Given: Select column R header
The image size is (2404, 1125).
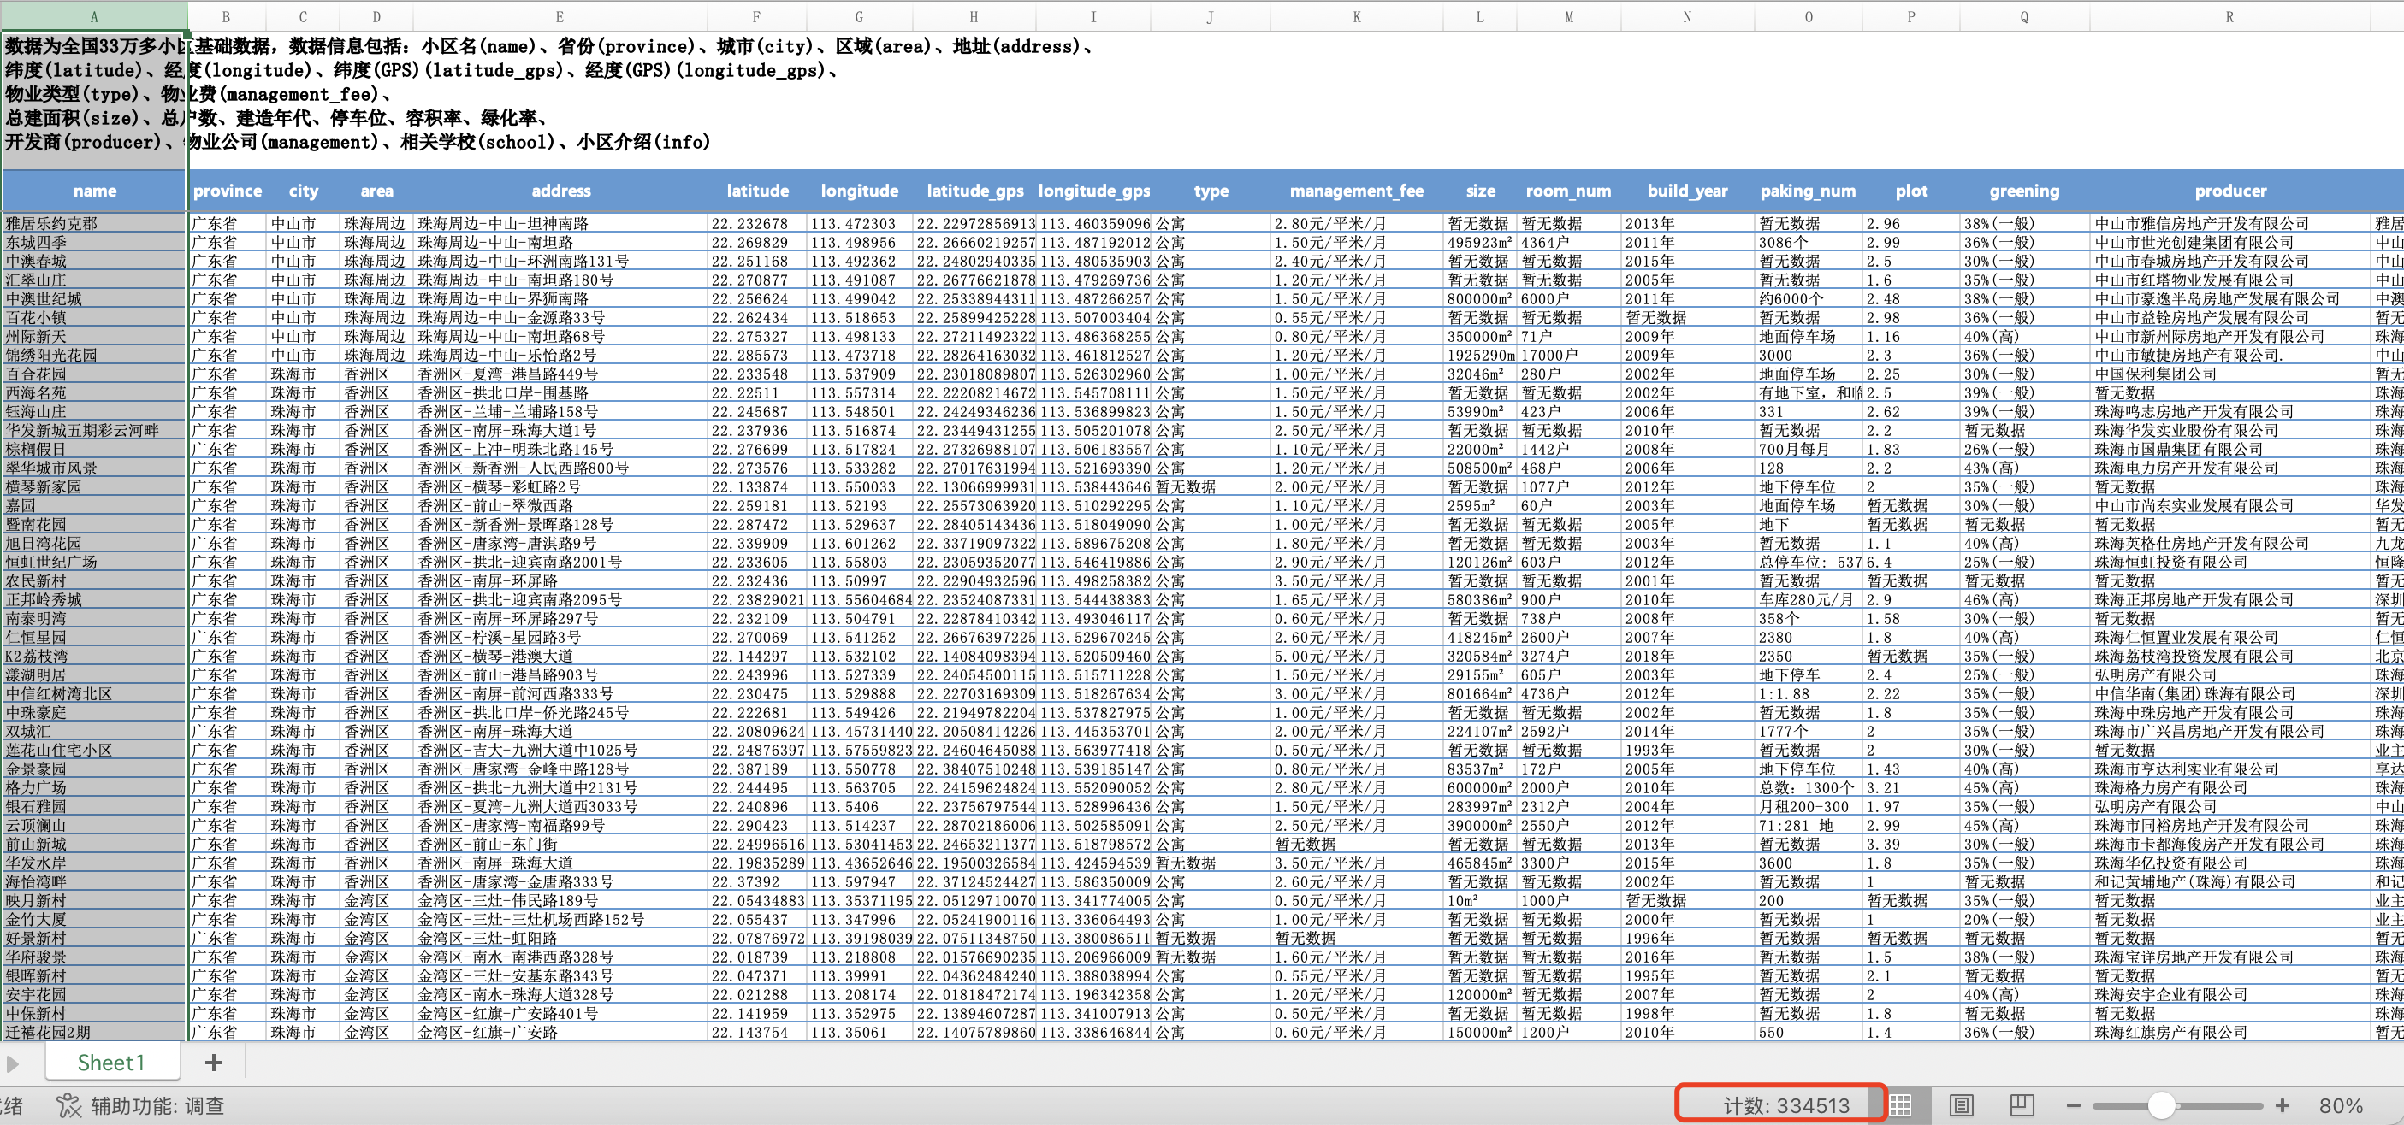Looking at the screenshot, I should tap(2229, 17).
